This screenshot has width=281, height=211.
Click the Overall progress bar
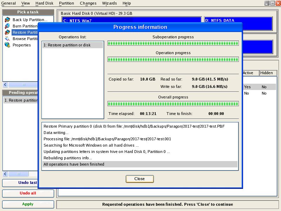pyautogui.click(x=173, y=104)
